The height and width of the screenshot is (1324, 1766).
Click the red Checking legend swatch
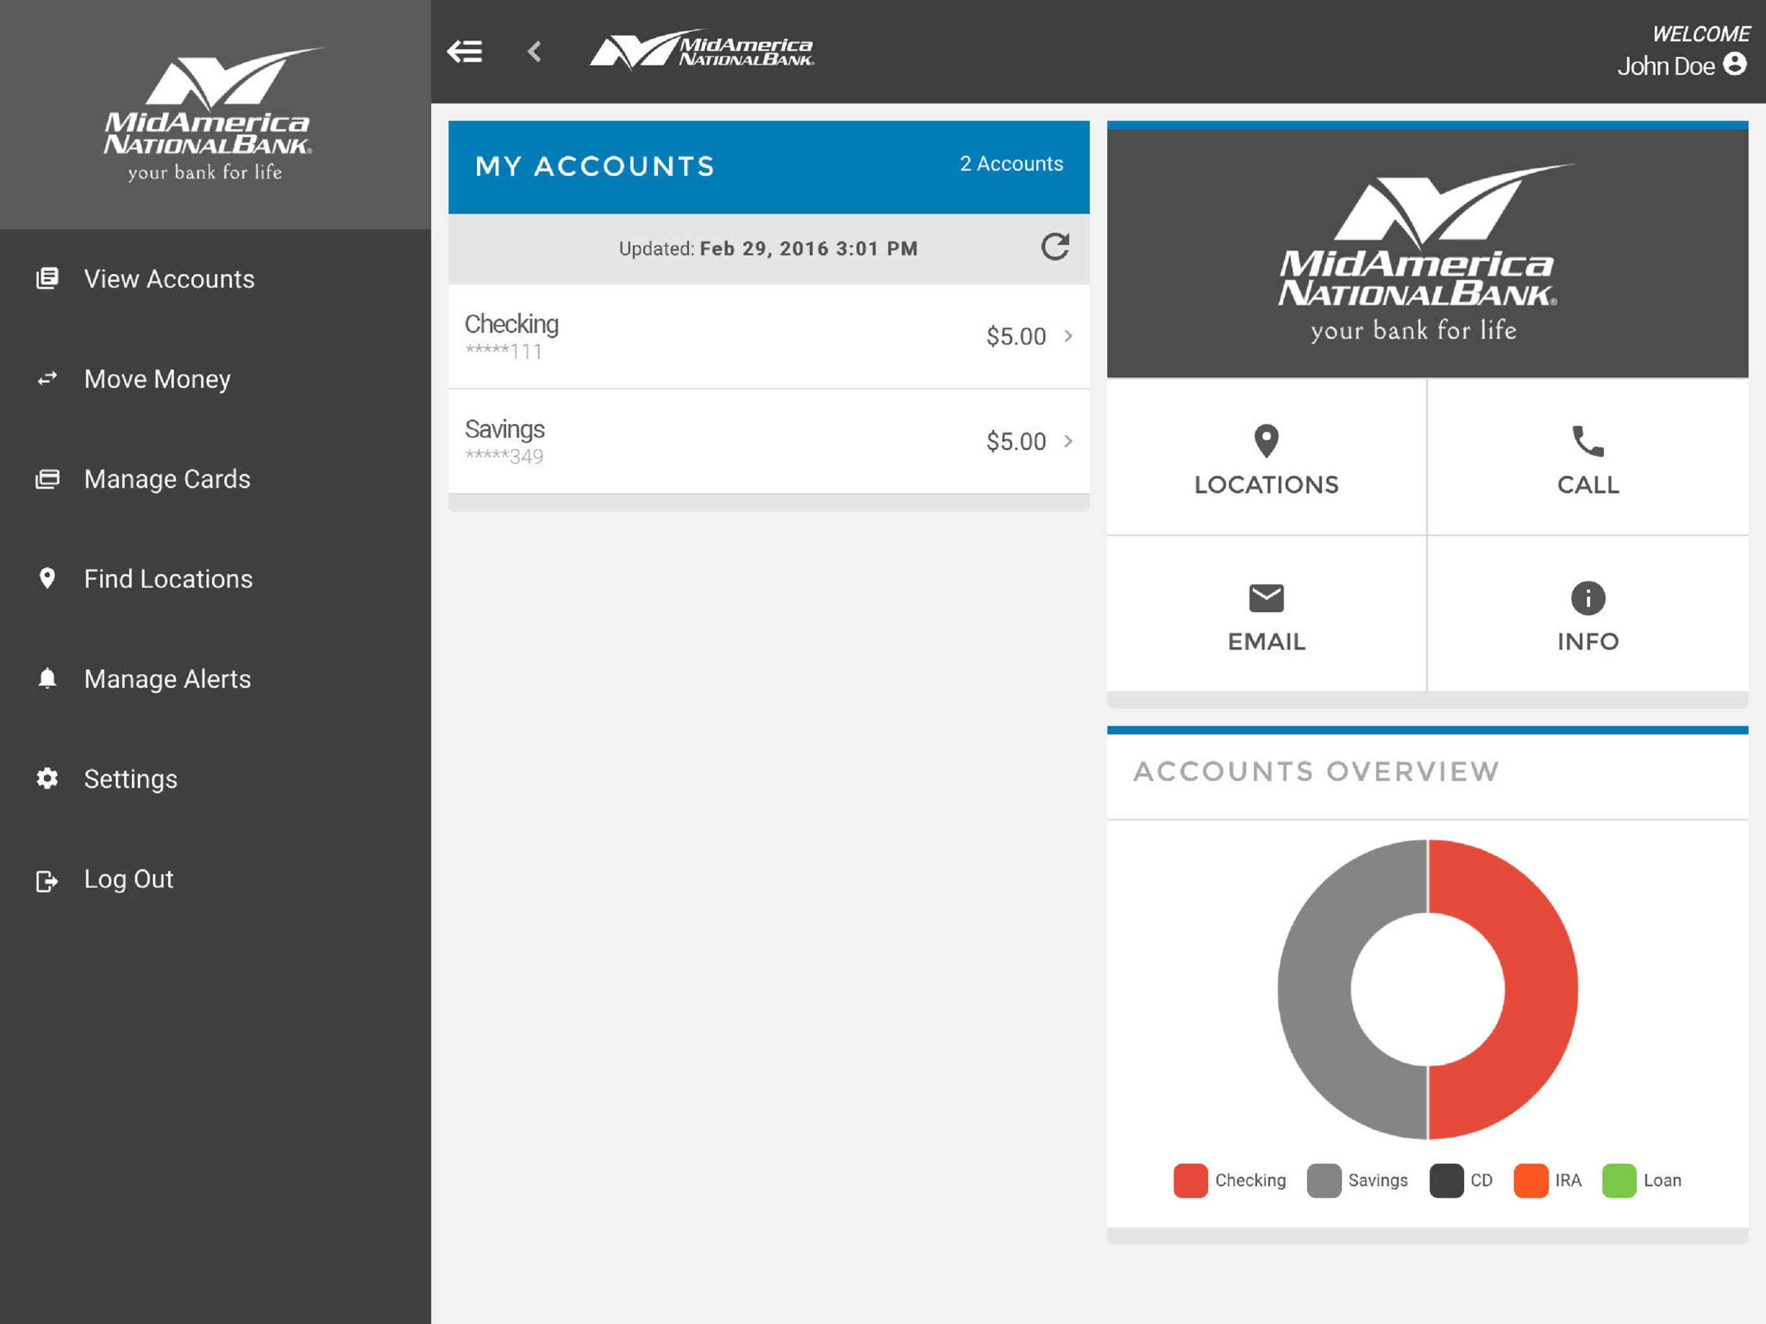pos(1189,1180)
